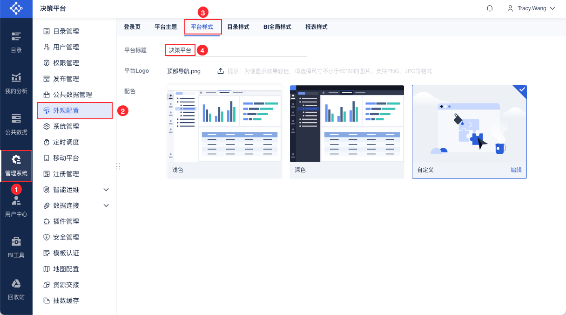
Task: Click the 深色 label under dark theme
Action: click(300, 170)
